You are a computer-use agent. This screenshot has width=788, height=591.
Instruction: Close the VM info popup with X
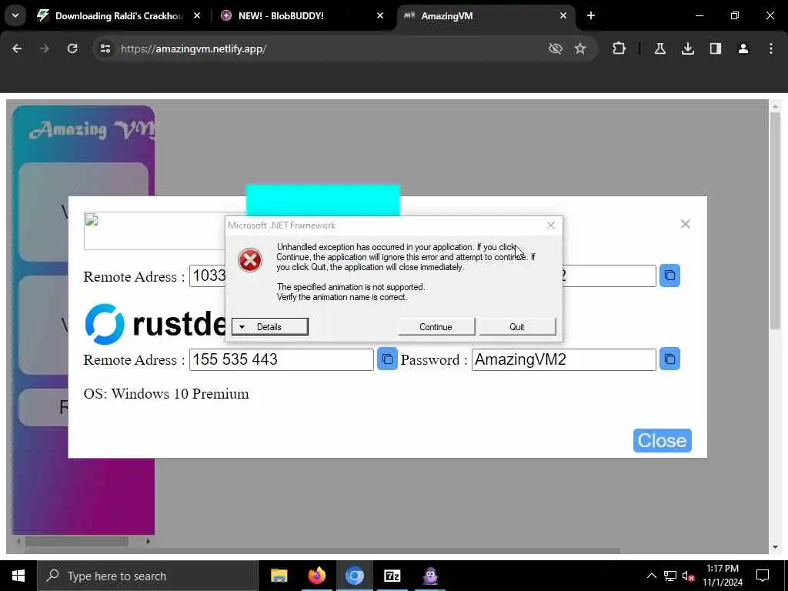click(685, 224)
